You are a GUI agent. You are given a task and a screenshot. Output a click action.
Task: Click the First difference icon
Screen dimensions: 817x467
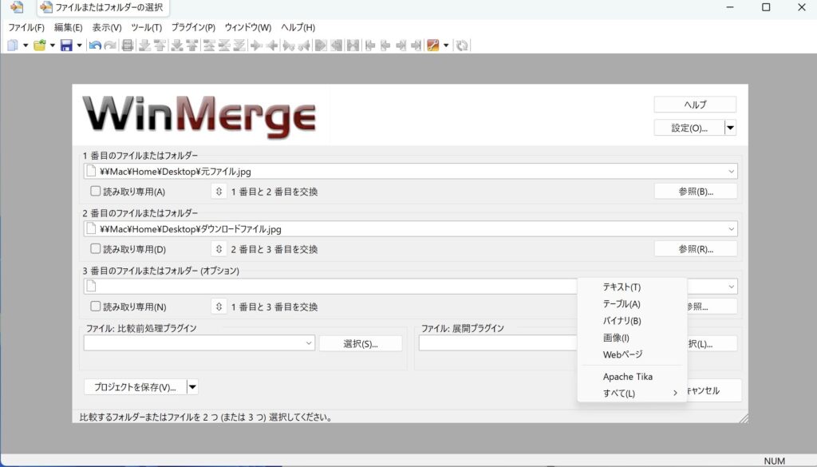click(209, 46)
